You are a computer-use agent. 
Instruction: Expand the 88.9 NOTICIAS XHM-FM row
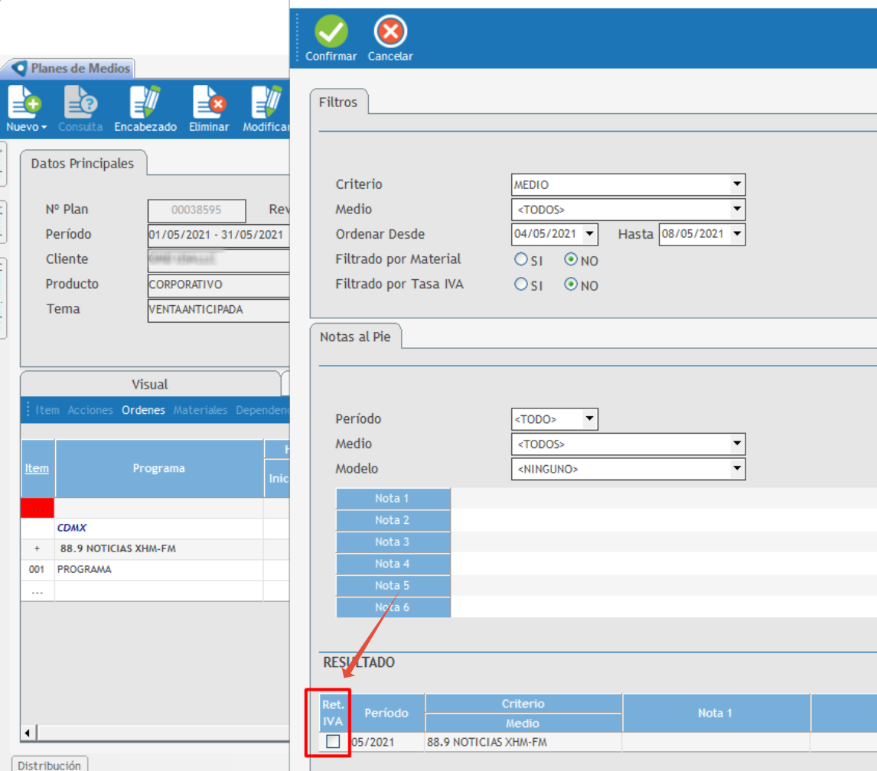tap(37, 548)
